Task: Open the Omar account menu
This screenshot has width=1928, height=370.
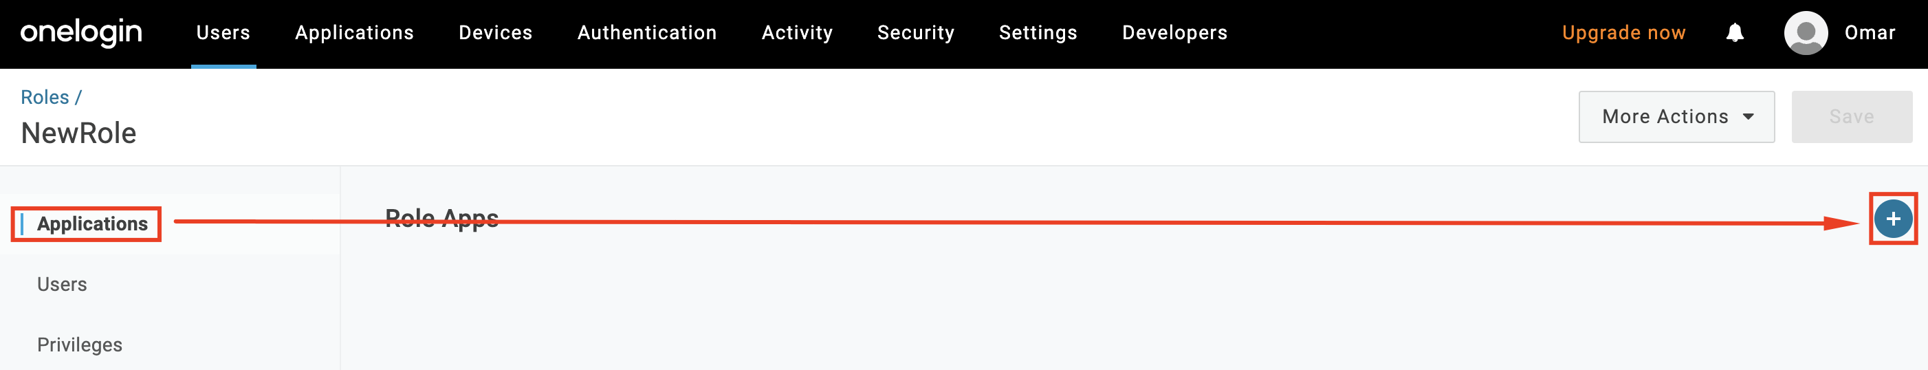Action: pos(1869,33)
